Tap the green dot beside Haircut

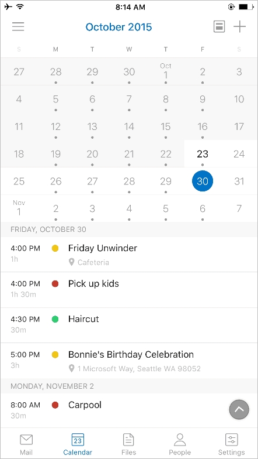55,319
